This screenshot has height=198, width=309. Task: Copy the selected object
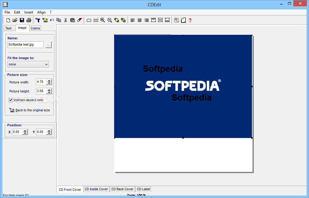[59, 20]
